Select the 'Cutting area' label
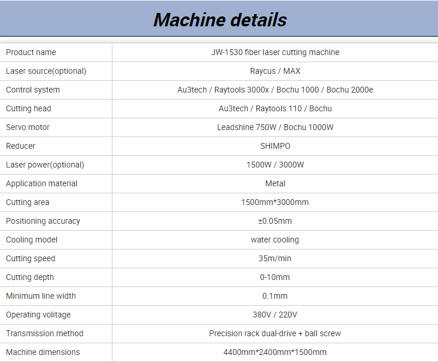The width and height of the screenshot is (438, 362). 28,202
